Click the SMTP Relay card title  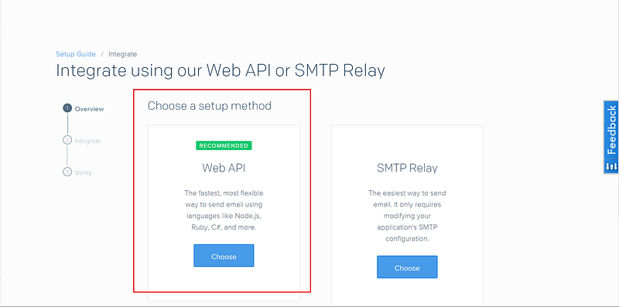[x=407, y=168]
